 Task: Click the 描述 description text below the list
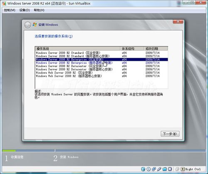(99, 94)
